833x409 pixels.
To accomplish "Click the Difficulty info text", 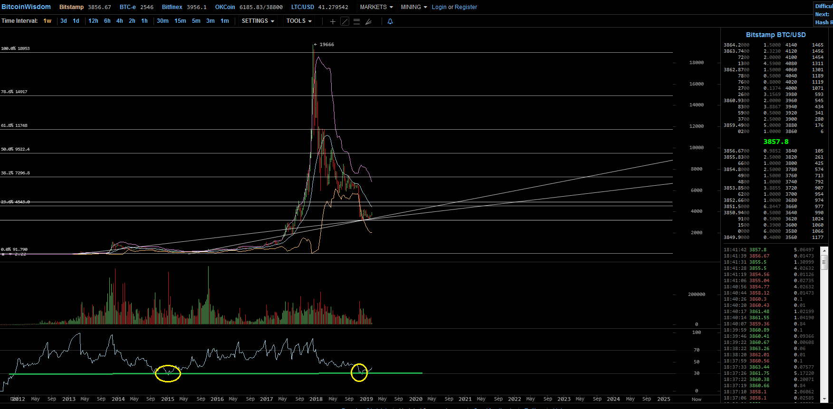I will 824,6.
